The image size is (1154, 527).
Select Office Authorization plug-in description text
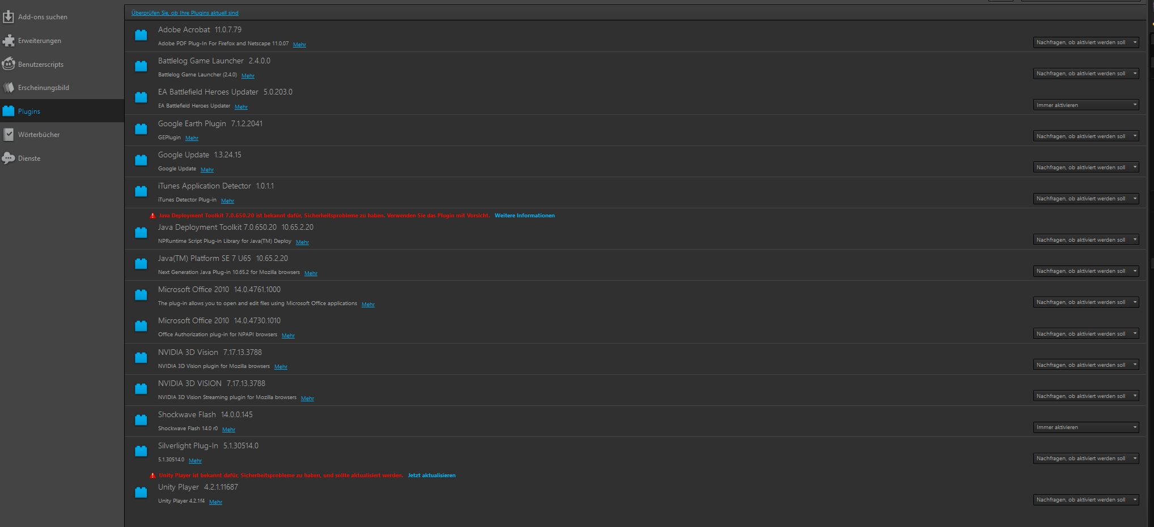[218, 335]
